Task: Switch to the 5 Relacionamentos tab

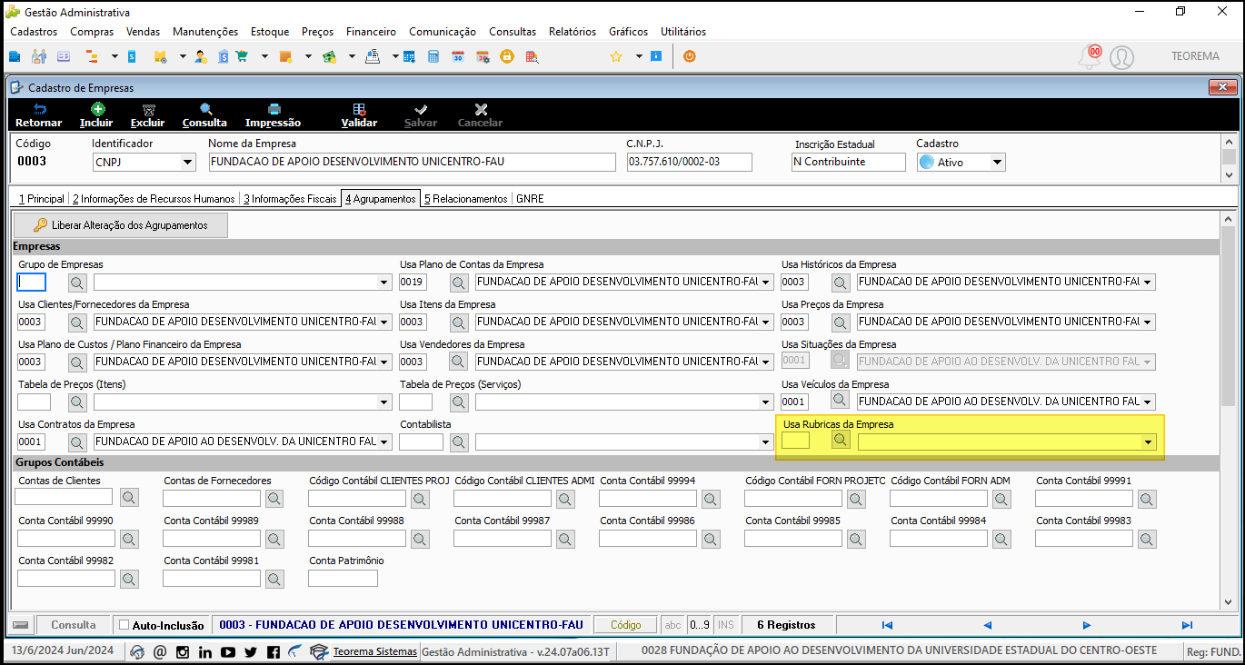Action: tap(465, 198)
